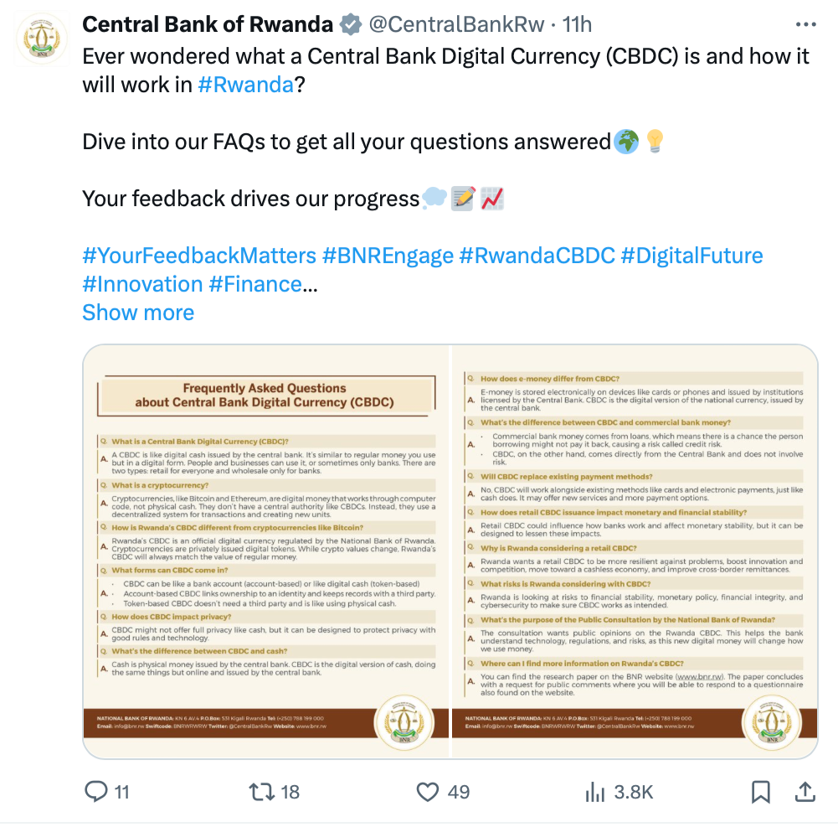Click Central Bank of Rwanda profile avatar
This screenshot has width=838, height=827.
(x=42, y=39)
